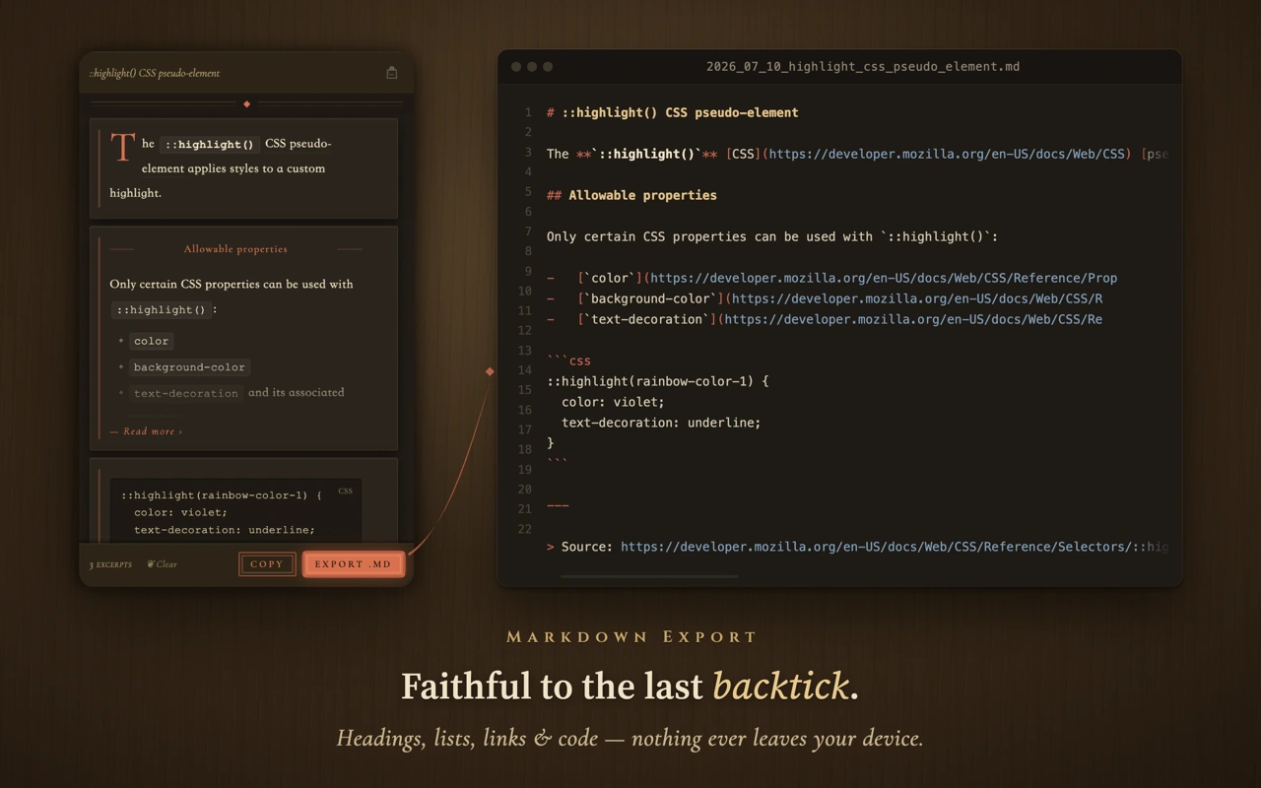
Task: Click the second dot in editor title bar
Action: [532, 67]
